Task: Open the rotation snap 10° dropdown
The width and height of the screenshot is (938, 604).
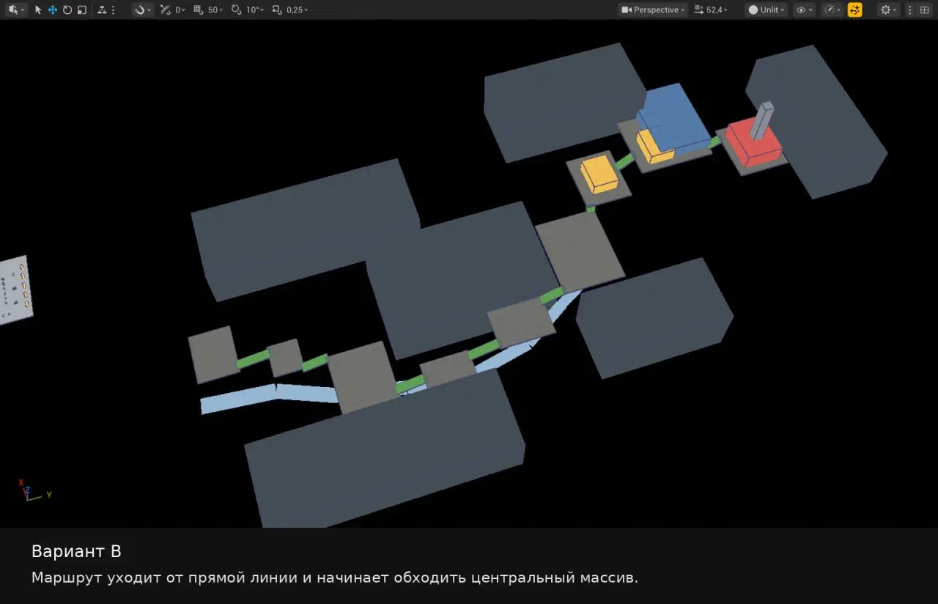Action: coord(254,10)
